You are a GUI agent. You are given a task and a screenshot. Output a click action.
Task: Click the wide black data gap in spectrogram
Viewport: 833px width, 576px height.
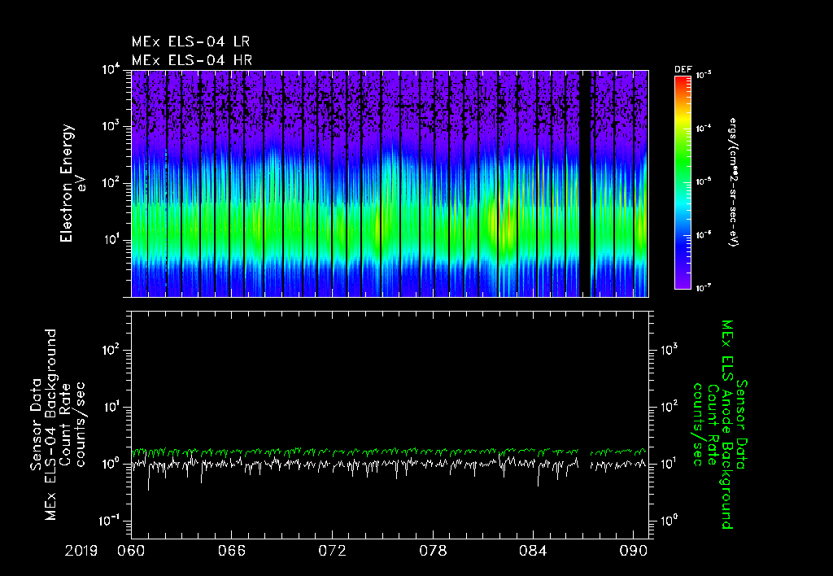(584, 184)
